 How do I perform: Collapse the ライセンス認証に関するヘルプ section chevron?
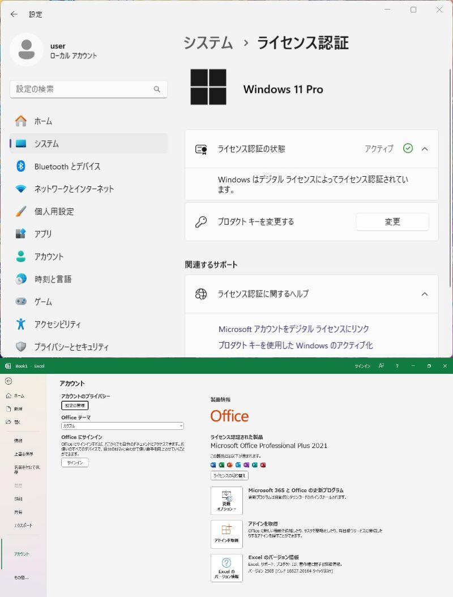425,294
